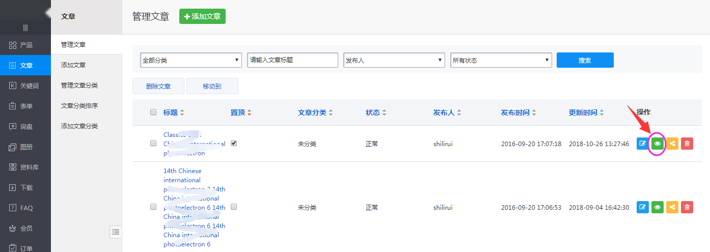Delete first article using red trash icon

pyautogui.click(x=687, y=144)
